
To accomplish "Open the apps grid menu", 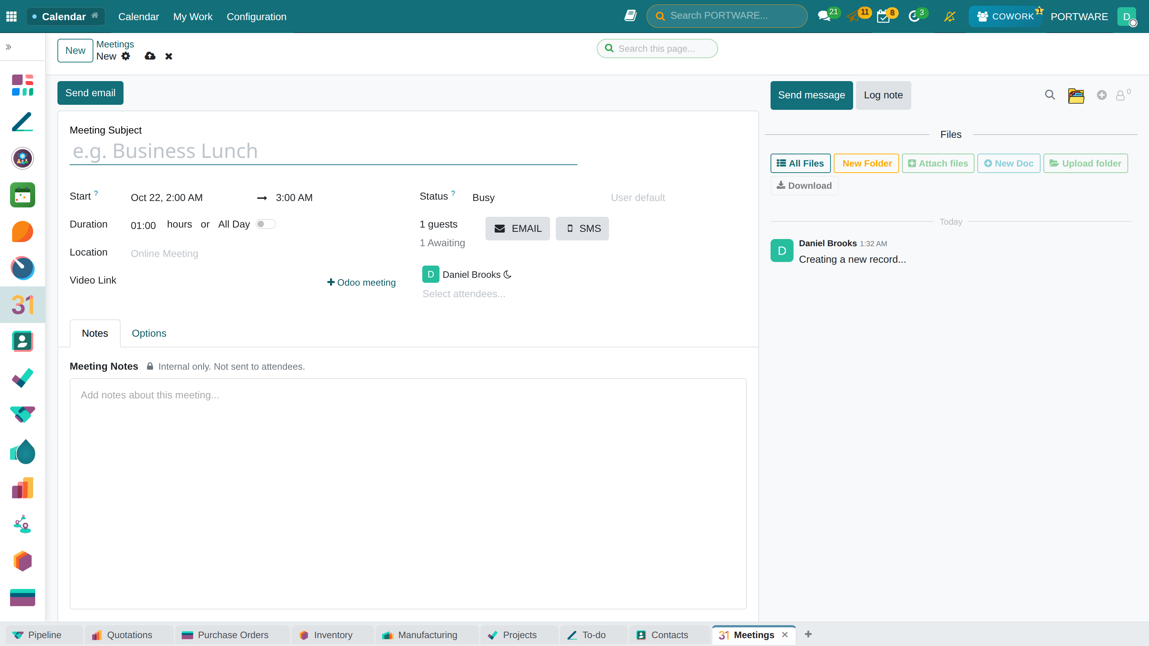I will pos(11,17).
